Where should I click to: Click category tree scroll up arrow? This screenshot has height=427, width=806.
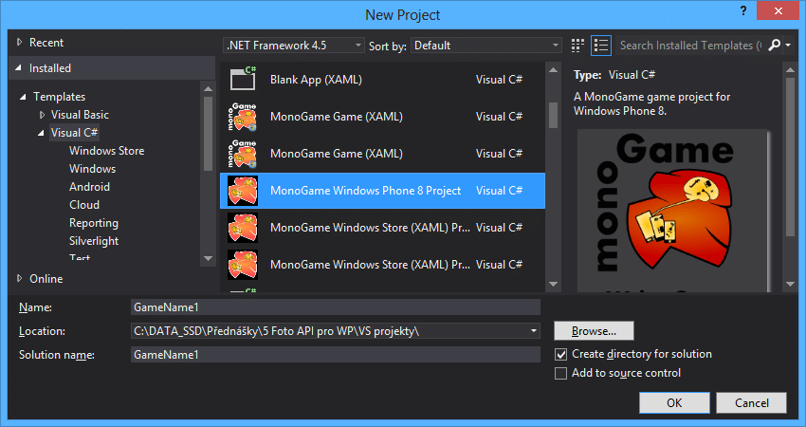point(209,89)
